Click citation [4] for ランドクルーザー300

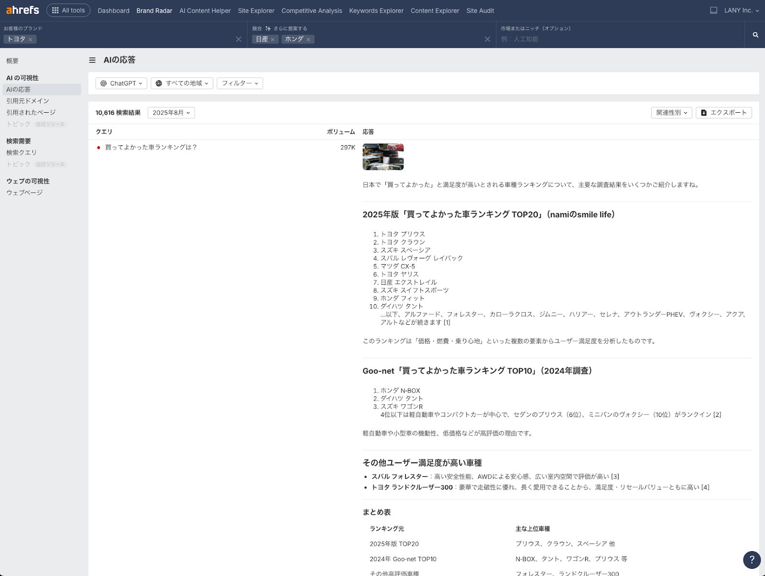coord(705,487)
